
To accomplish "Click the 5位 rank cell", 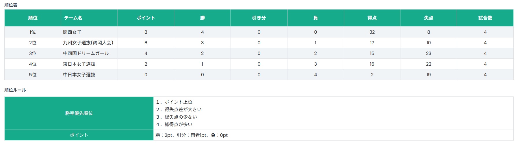I will click(x=33, y=75).
